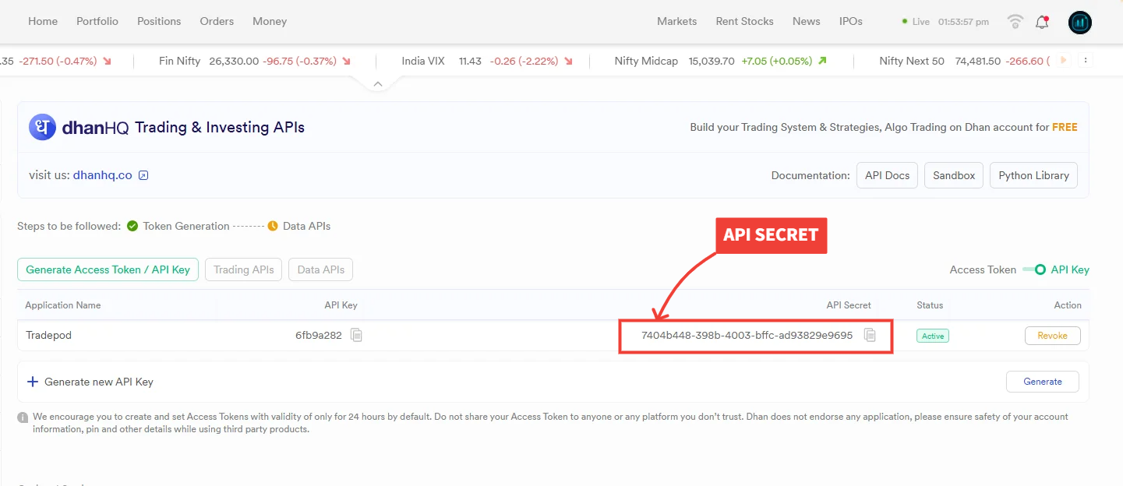This screenshot has height=486, width=1123.
Task: Click the API Key column header
Action: (x=341, y=305)
